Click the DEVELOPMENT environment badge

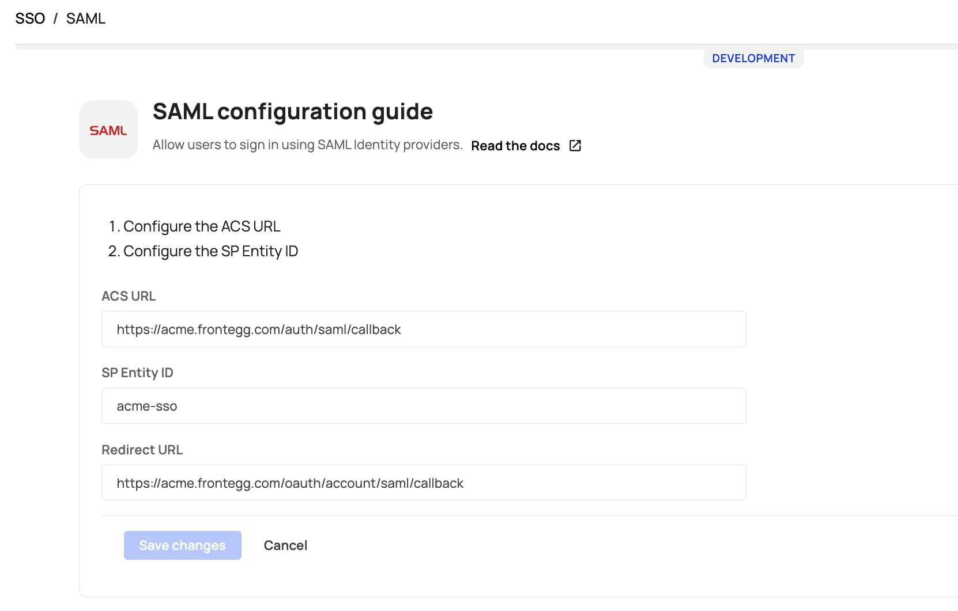pos(753,59)
